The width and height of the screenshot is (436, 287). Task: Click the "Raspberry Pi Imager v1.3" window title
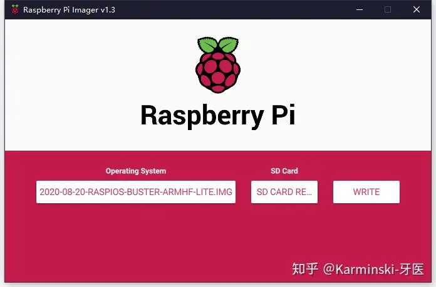pyautogui.click(x=69, y=10)
